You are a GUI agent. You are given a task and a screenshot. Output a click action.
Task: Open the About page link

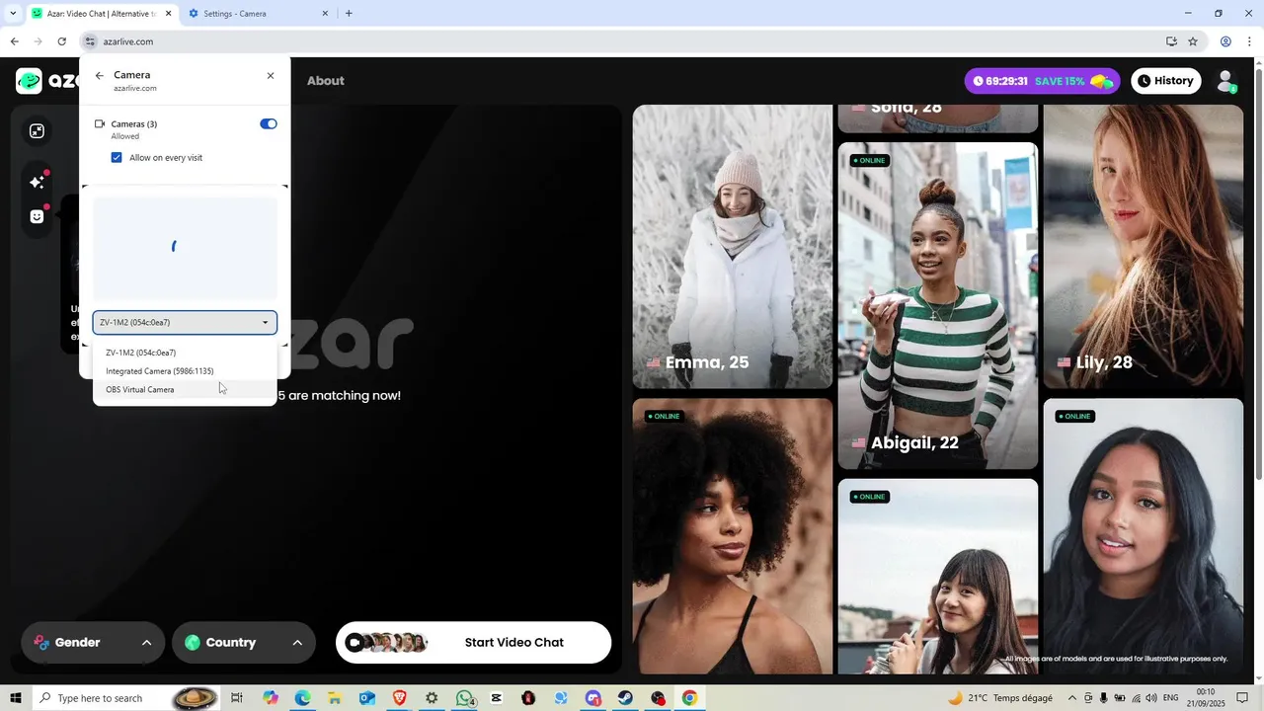[325, 81]
